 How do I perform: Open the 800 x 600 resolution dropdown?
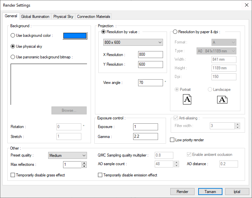(x=133, y=42)
